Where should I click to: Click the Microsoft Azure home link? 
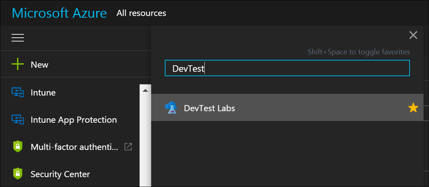(59, 13)
